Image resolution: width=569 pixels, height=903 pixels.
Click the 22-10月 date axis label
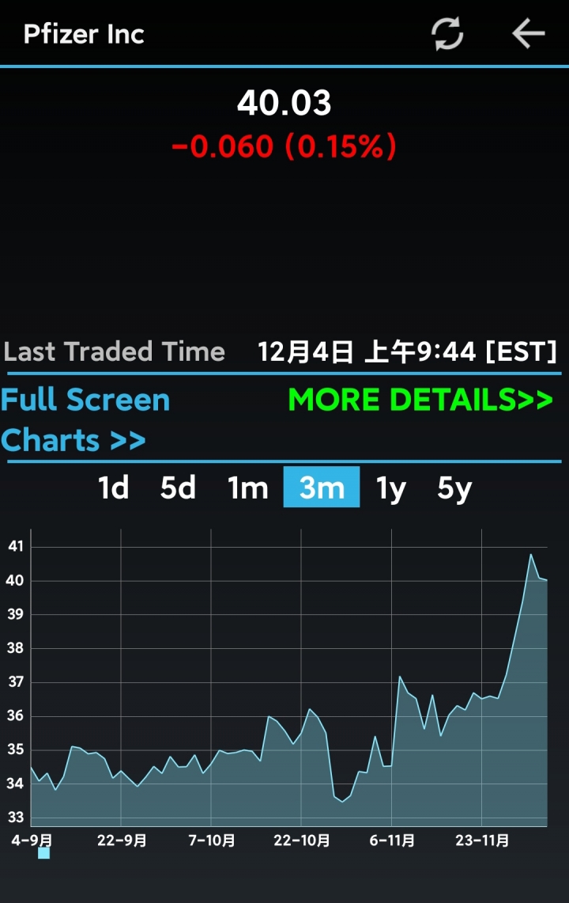[x=301, y=840]
